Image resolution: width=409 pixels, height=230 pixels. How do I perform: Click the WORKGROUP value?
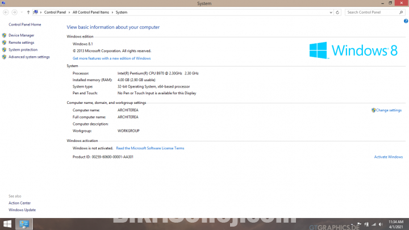pos(128,131)
